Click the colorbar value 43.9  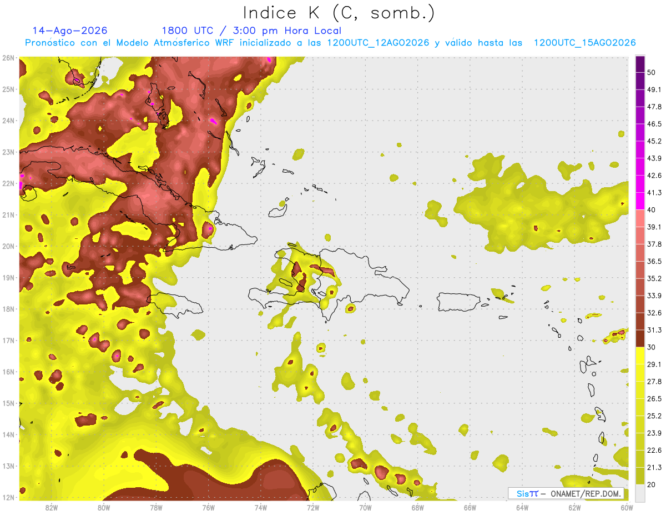(654, 158)
